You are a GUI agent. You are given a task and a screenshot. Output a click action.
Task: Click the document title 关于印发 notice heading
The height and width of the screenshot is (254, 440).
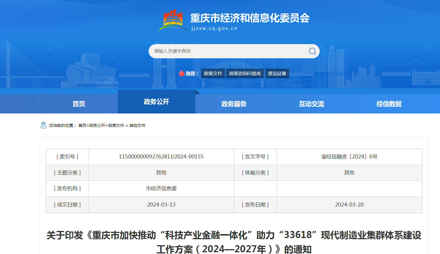pos(234,236)
